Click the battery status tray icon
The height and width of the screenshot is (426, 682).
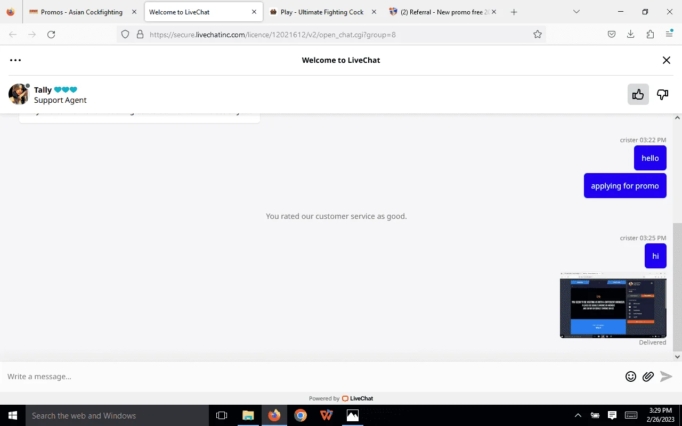click(595, 415)
